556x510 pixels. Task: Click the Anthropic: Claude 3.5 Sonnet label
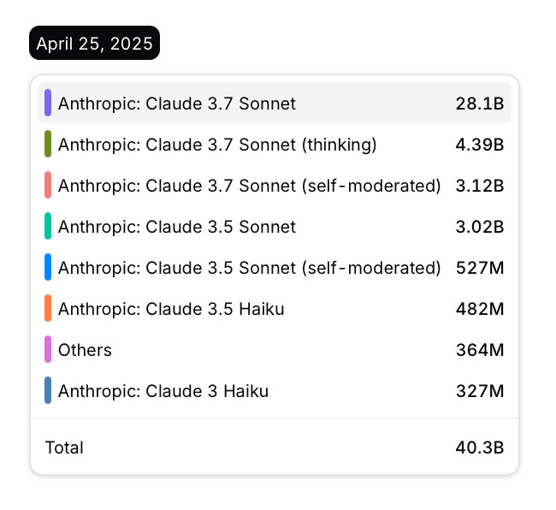[177, 227]
